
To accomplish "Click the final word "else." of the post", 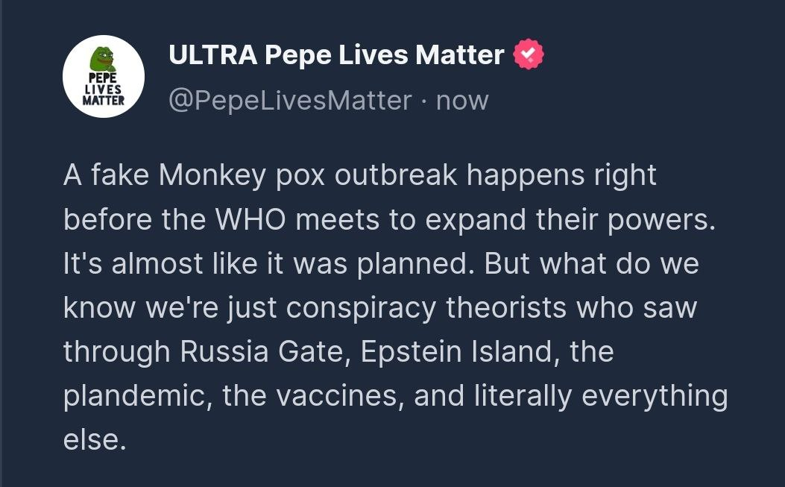I will click(91, 439).
